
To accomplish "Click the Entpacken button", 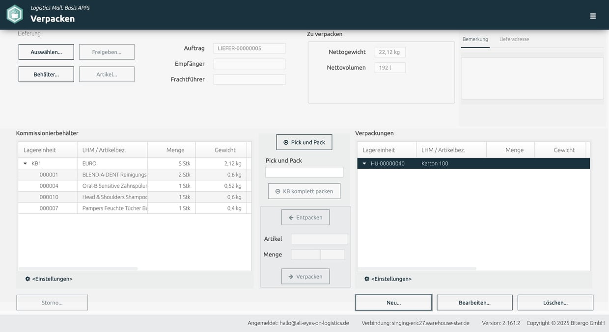I will pyautogui.click(x=305, y=217).
